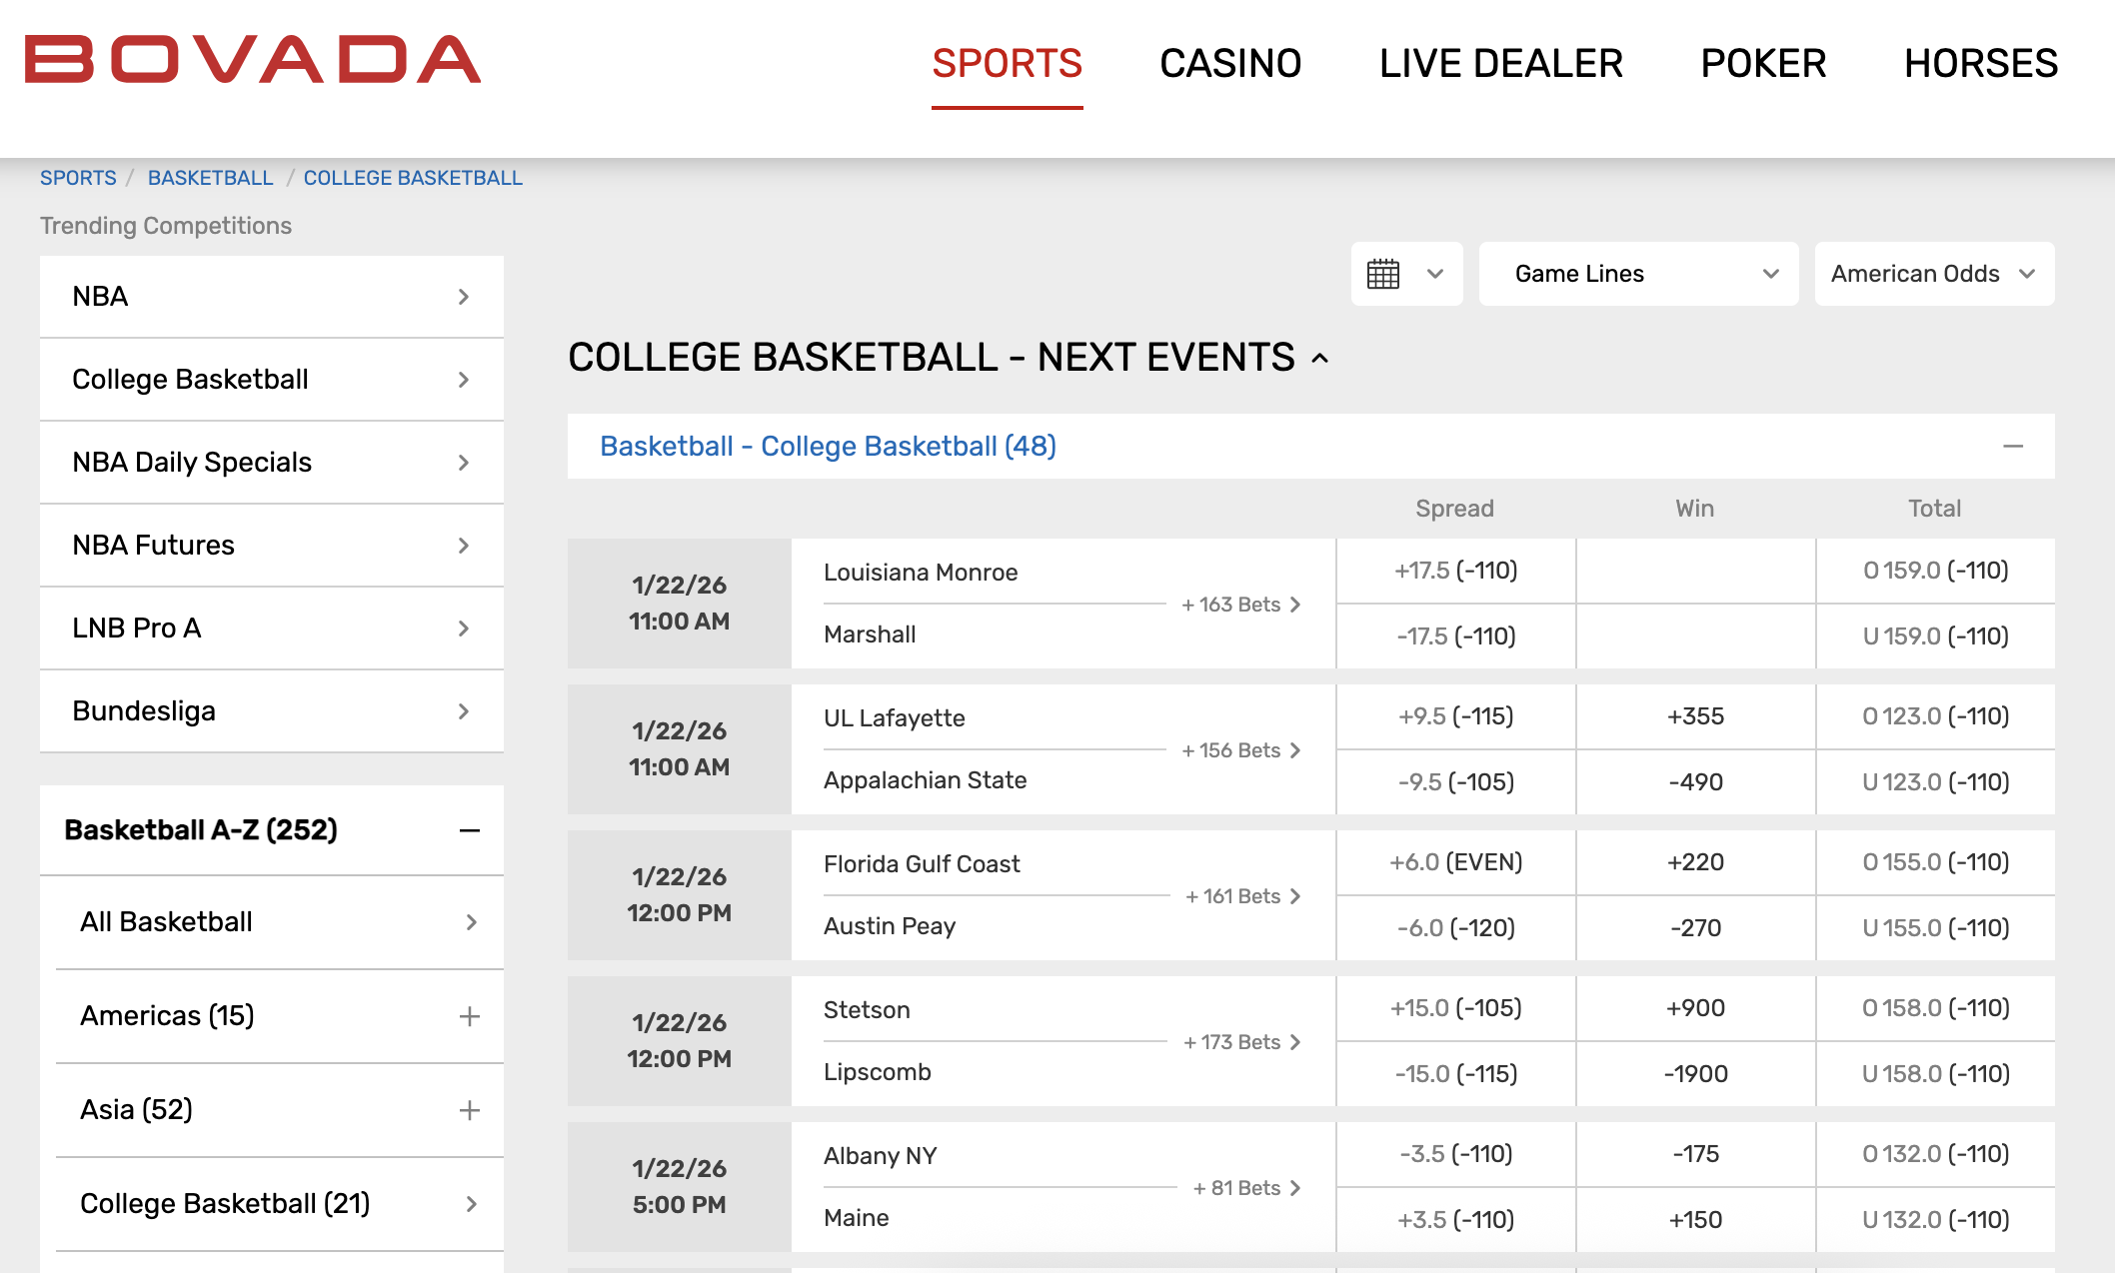Click the chevron next to Bundesliga
The height and width of the screenshot is (1273, 2115).
click(464, 711)
